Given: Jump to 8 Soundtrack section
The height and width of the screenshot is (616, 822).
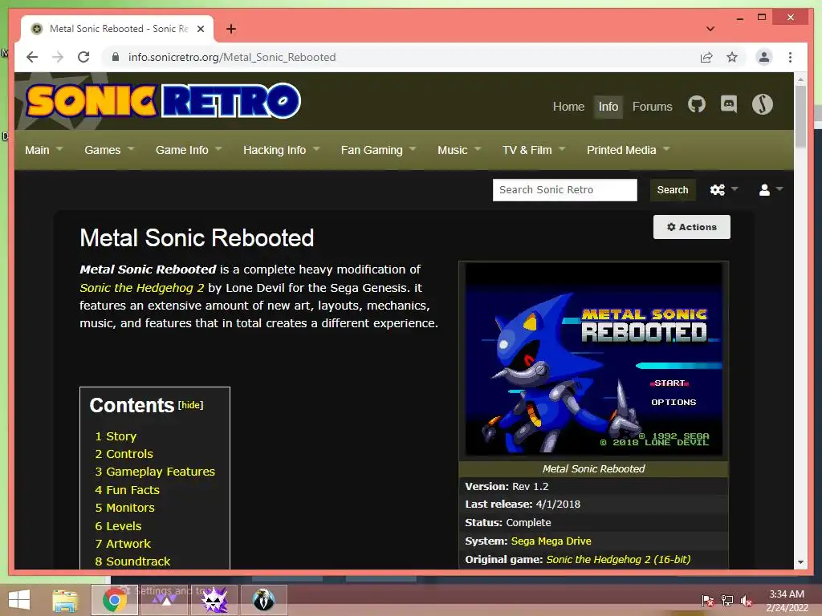Looking at the screenshot, I should (x=132, y=561).
